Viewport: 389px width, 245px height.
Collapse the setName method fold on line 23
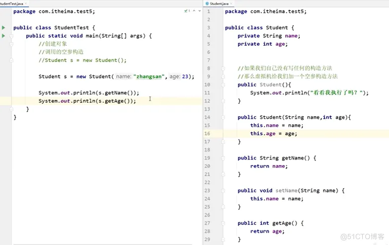click(223, 191)
